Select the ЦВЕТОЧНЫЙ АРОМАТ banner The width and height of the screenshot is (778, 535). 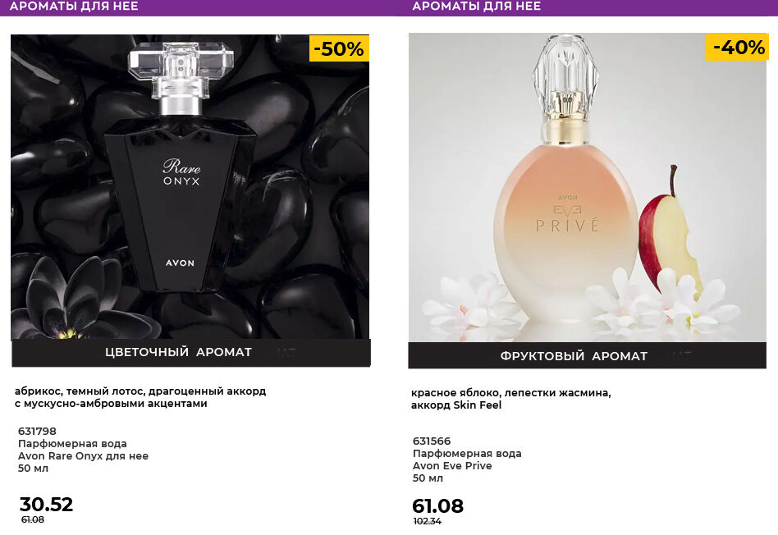pos(179,352)
